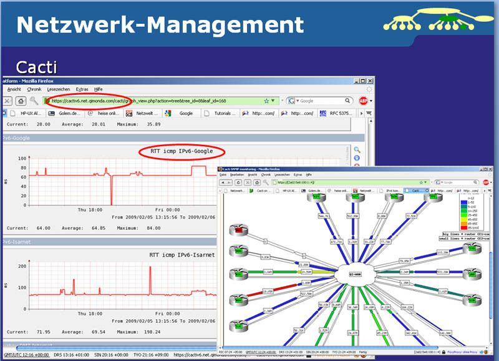Open the back-history dropdown arrow
This screenshot has width=499, height=361.
point(229,181)
